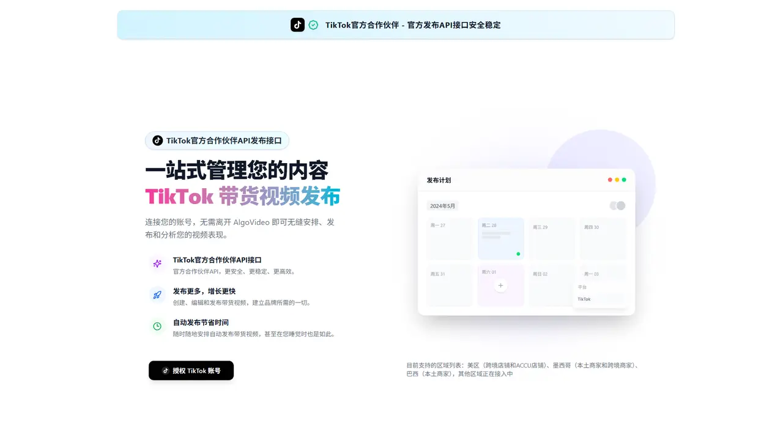Screen dimensions: 783x424
Task: Open the 2024年5月 month selector
Action: pos(442,206)
